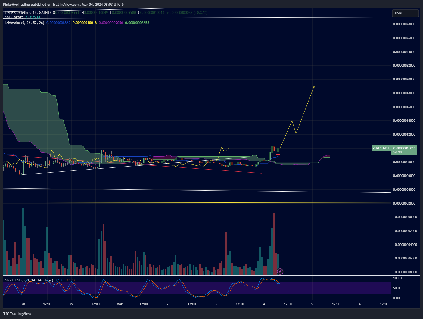
Task: Click the 6 date label on the time axis
Action: [360, 304]
